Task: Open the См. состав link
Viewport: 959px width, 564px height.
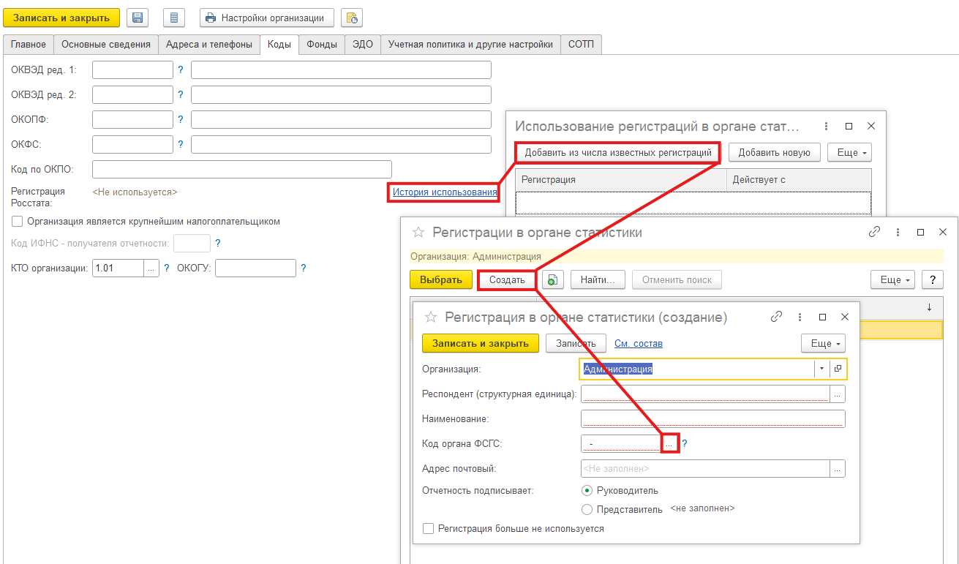Action: [639, 343]
